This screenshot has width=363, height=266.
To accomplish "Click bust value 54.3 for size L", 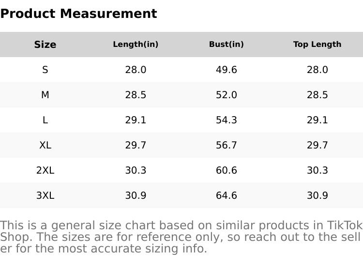I will 226,120.
